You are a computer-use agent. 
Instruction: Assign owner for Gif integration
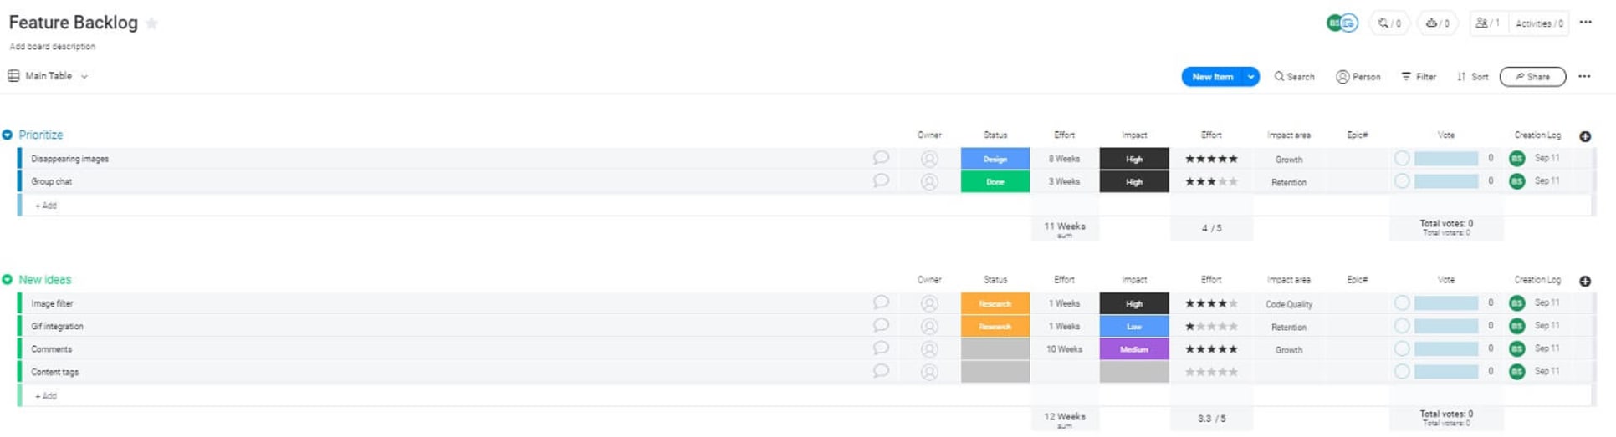[929, 326]
